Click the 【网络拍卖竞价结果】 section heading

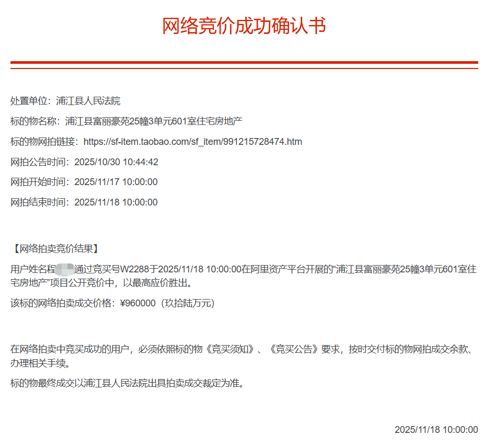54,248
